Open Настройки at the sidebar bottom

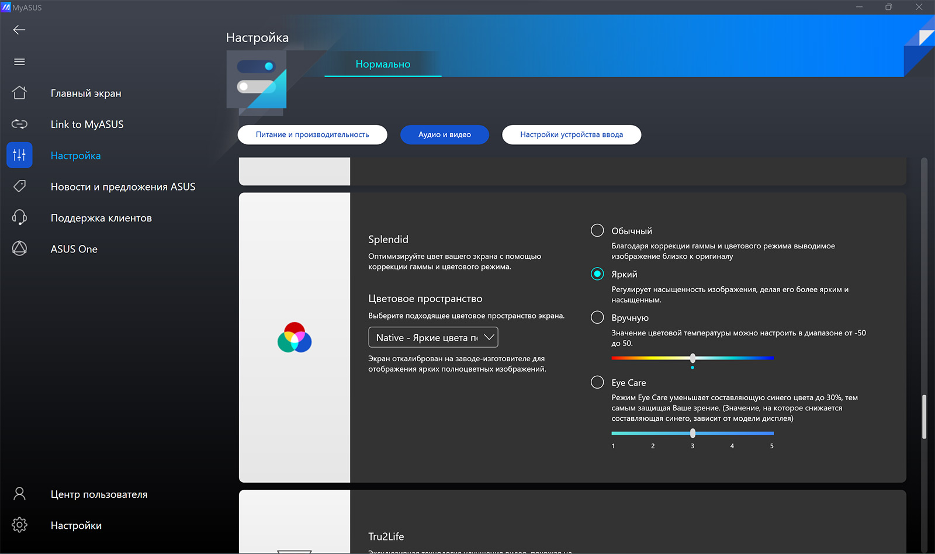click(76, 525)
